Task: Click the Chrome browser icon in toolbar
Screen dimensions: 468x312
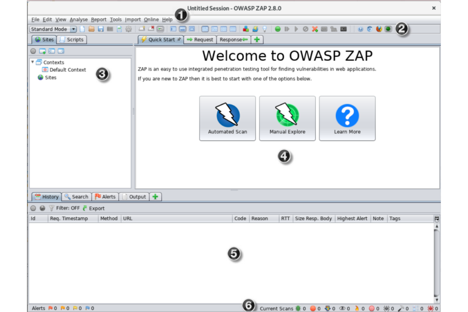Action: tap(370, 29)
